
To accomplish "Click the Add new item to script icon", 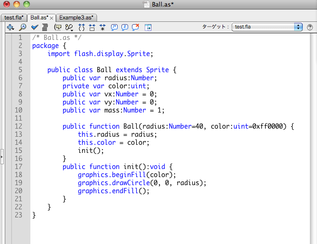I will point(10,28).
